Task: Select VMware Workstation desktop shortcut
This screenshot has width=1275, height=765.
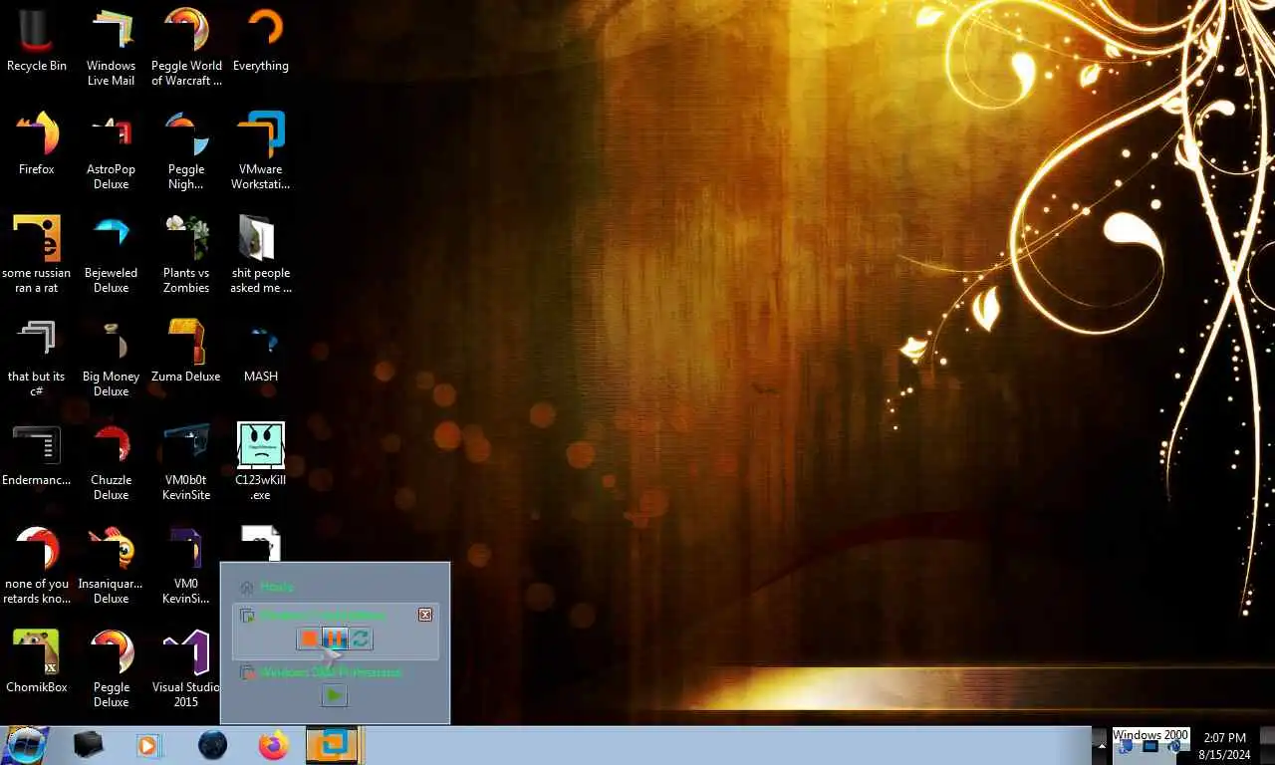Action: click(261, 151)
